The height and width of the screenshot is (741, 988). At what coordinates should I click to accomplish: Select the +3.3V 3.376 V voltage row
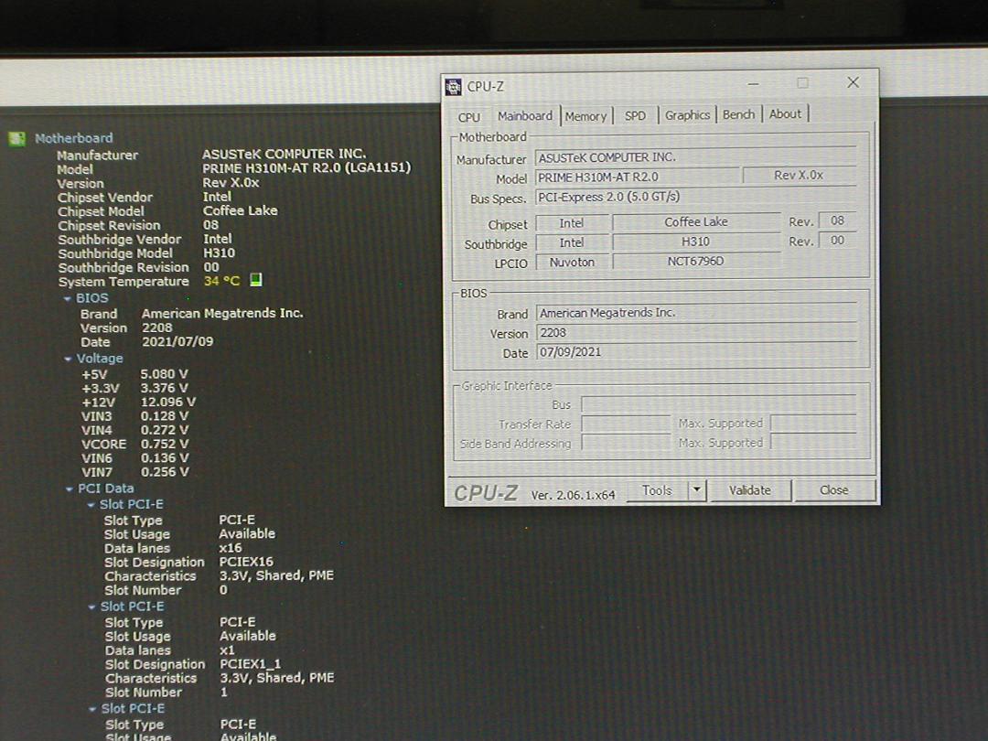(134, 388)
